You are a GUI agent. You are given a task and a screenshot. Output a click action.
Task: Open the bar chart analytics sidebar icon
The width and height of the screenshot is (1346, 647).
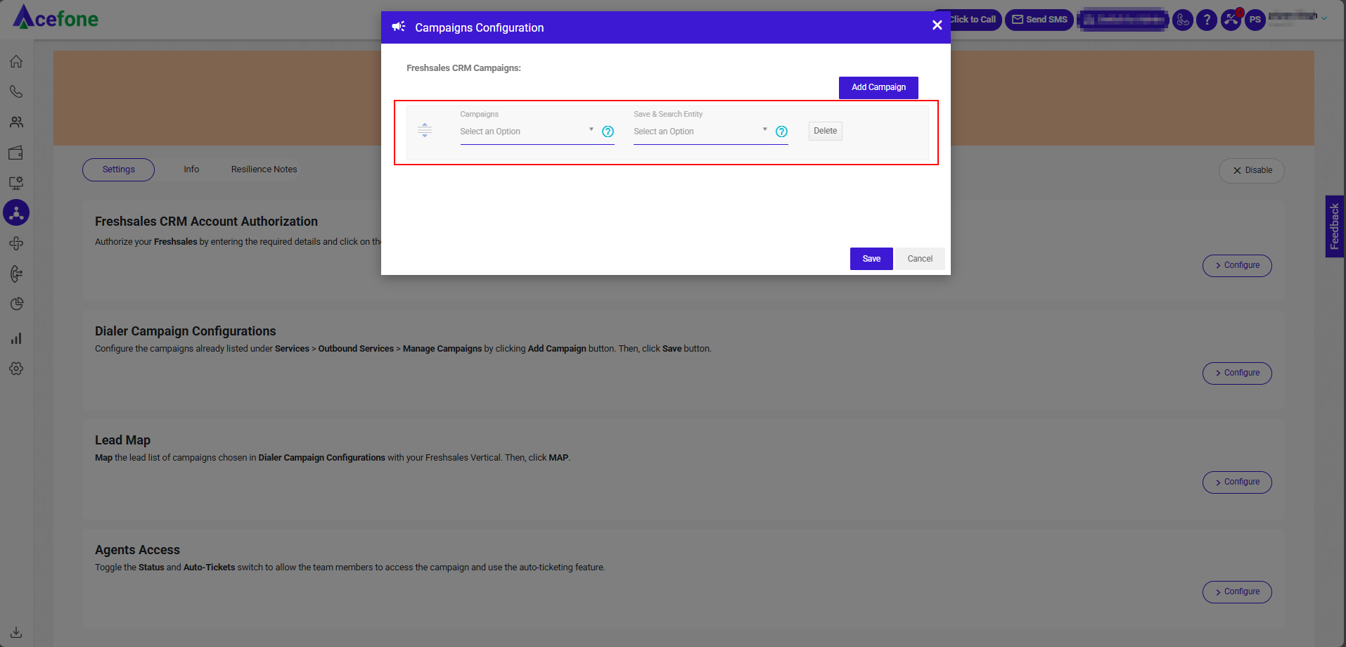click(x=16, y=338)
